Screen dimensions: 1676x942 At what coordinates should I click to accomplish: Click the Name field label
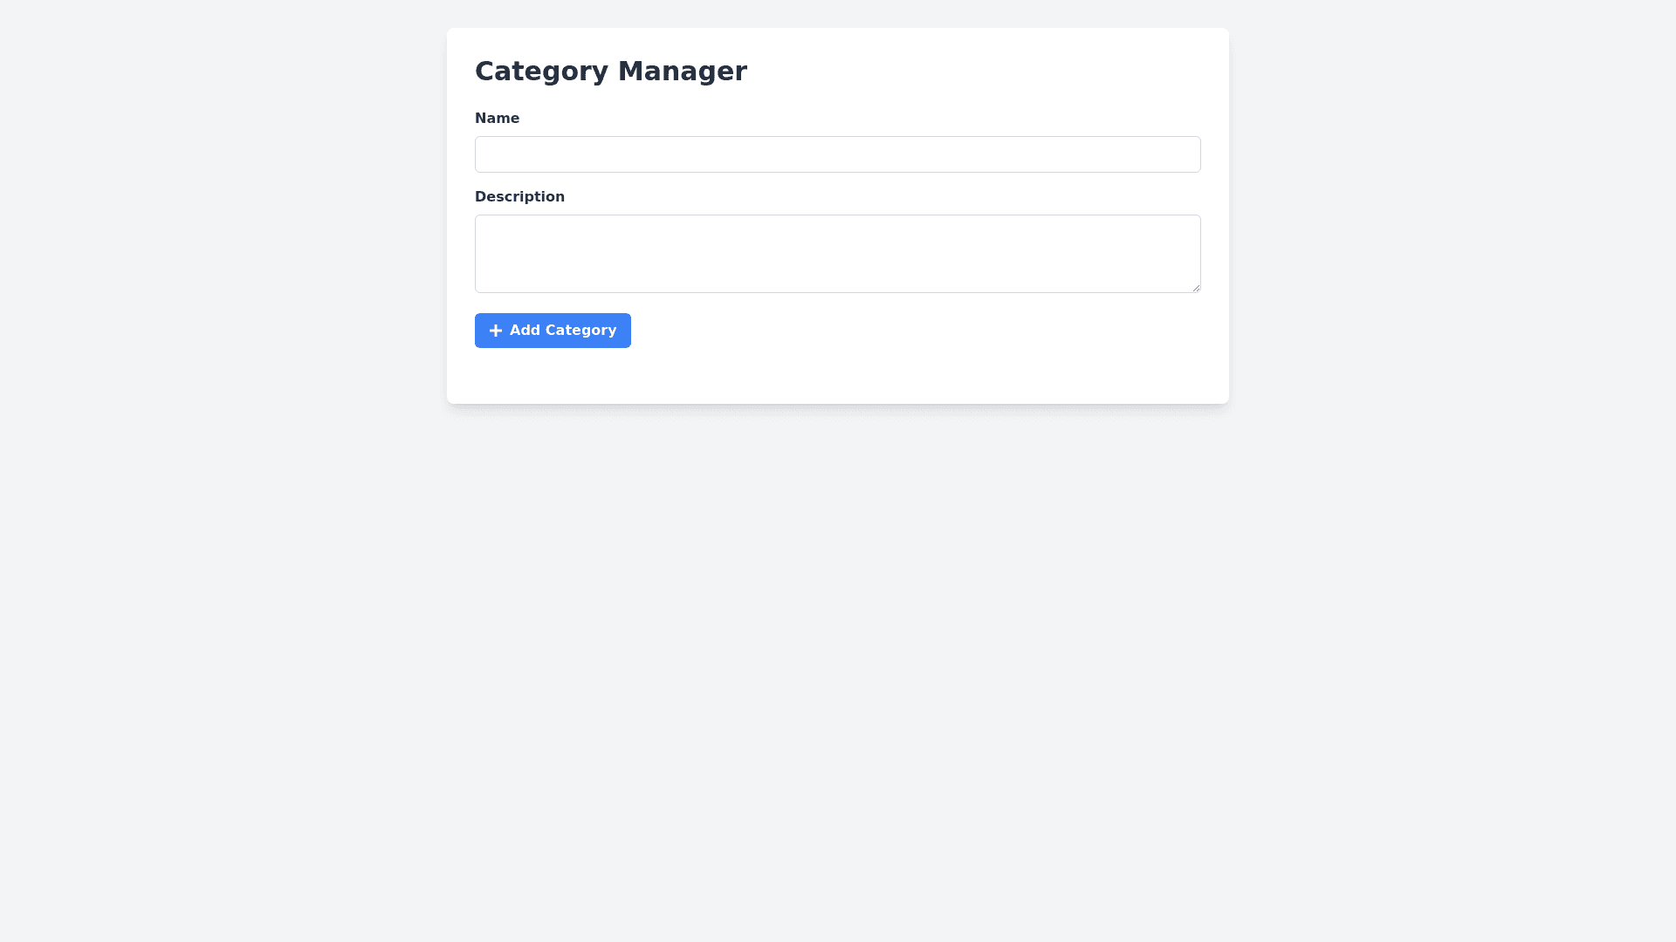point(497,118)
